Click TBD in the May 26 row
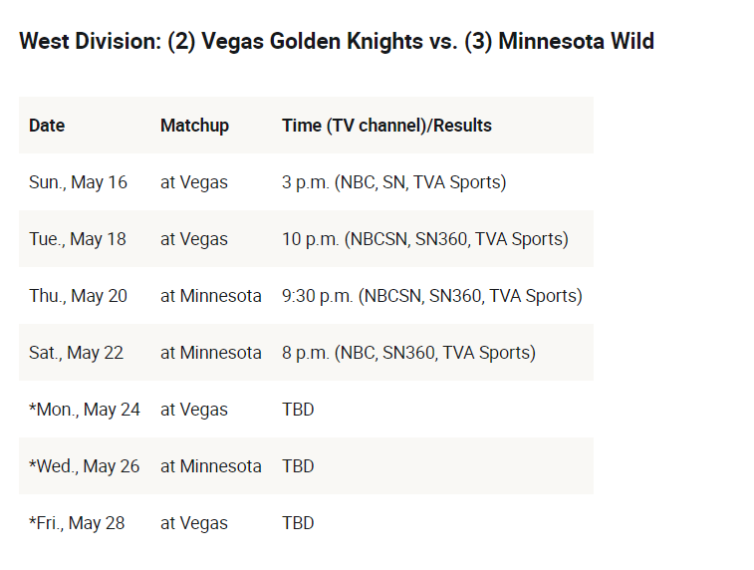The width and height of the screenshot is (754, 570). click(298, 466)
